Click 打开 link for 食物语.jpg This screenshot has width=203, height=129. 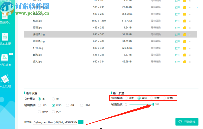pos(177,35)
